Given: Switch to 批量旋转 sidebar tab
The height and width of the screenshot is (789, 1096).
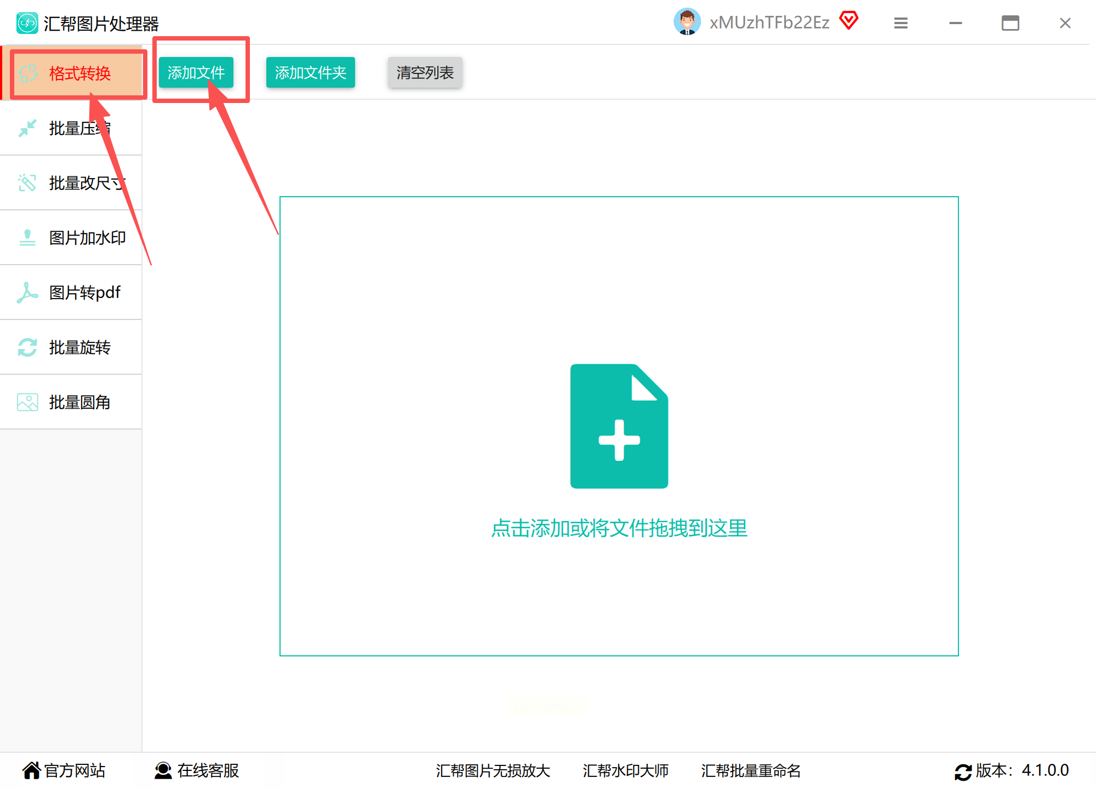Looking at the screenshot, I should point(79,347).
